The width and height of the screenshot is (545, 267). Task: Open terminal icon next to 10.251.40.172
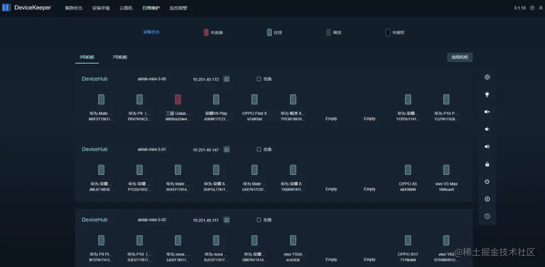[226, 79]
